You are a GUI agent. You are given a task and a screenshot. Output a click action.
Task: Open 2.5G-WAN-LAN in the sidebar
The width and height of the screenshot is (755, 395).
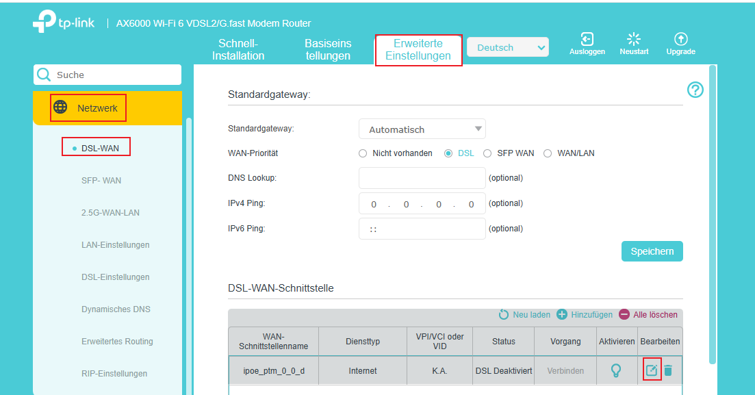point(110,213)
